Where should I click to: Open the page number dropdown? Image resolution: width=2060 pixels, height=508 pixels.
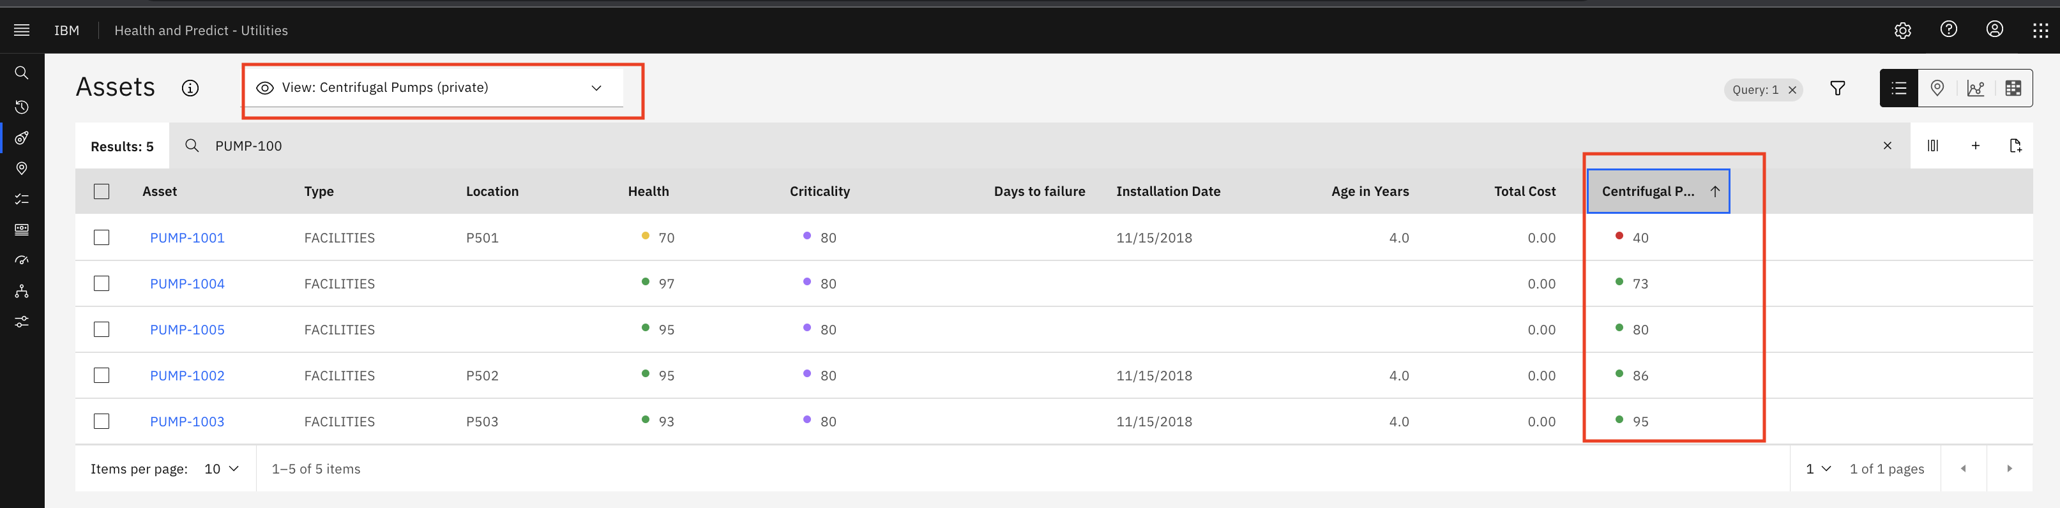(x=1818, y=469)
